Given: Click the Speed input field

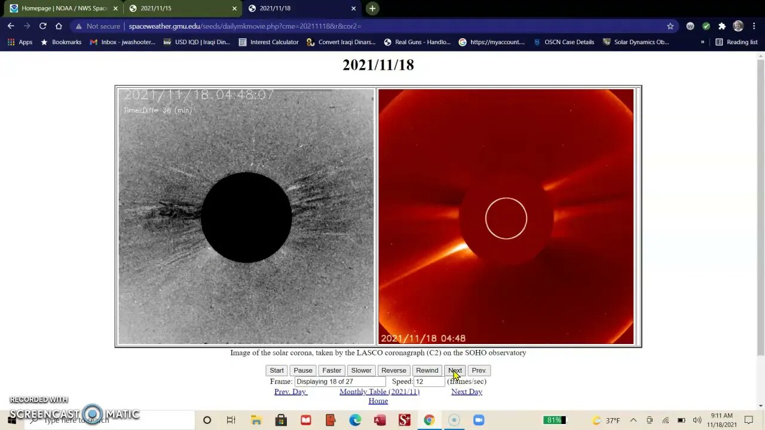Looking at the screenshot, I should [x=429, y=382].
